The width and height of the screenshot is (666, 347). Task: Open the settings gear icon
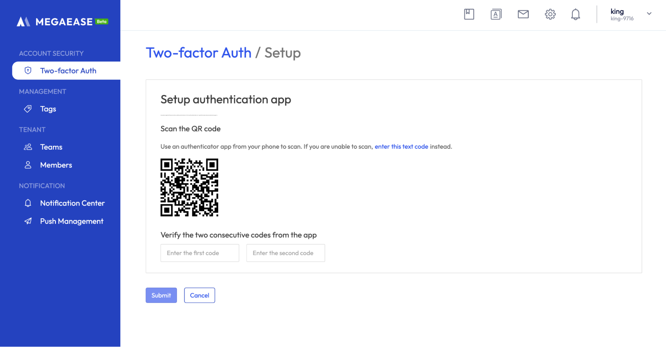[x=550, y=14]
